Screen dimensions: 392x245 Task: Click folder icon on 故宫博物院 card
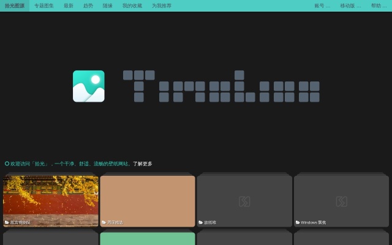[7, 222]
